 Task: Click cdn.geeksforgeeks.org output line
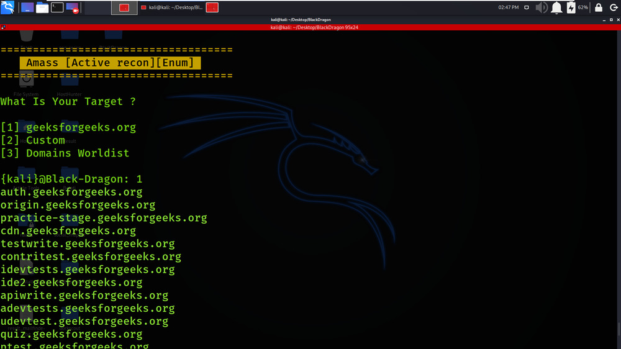point(68,231)
